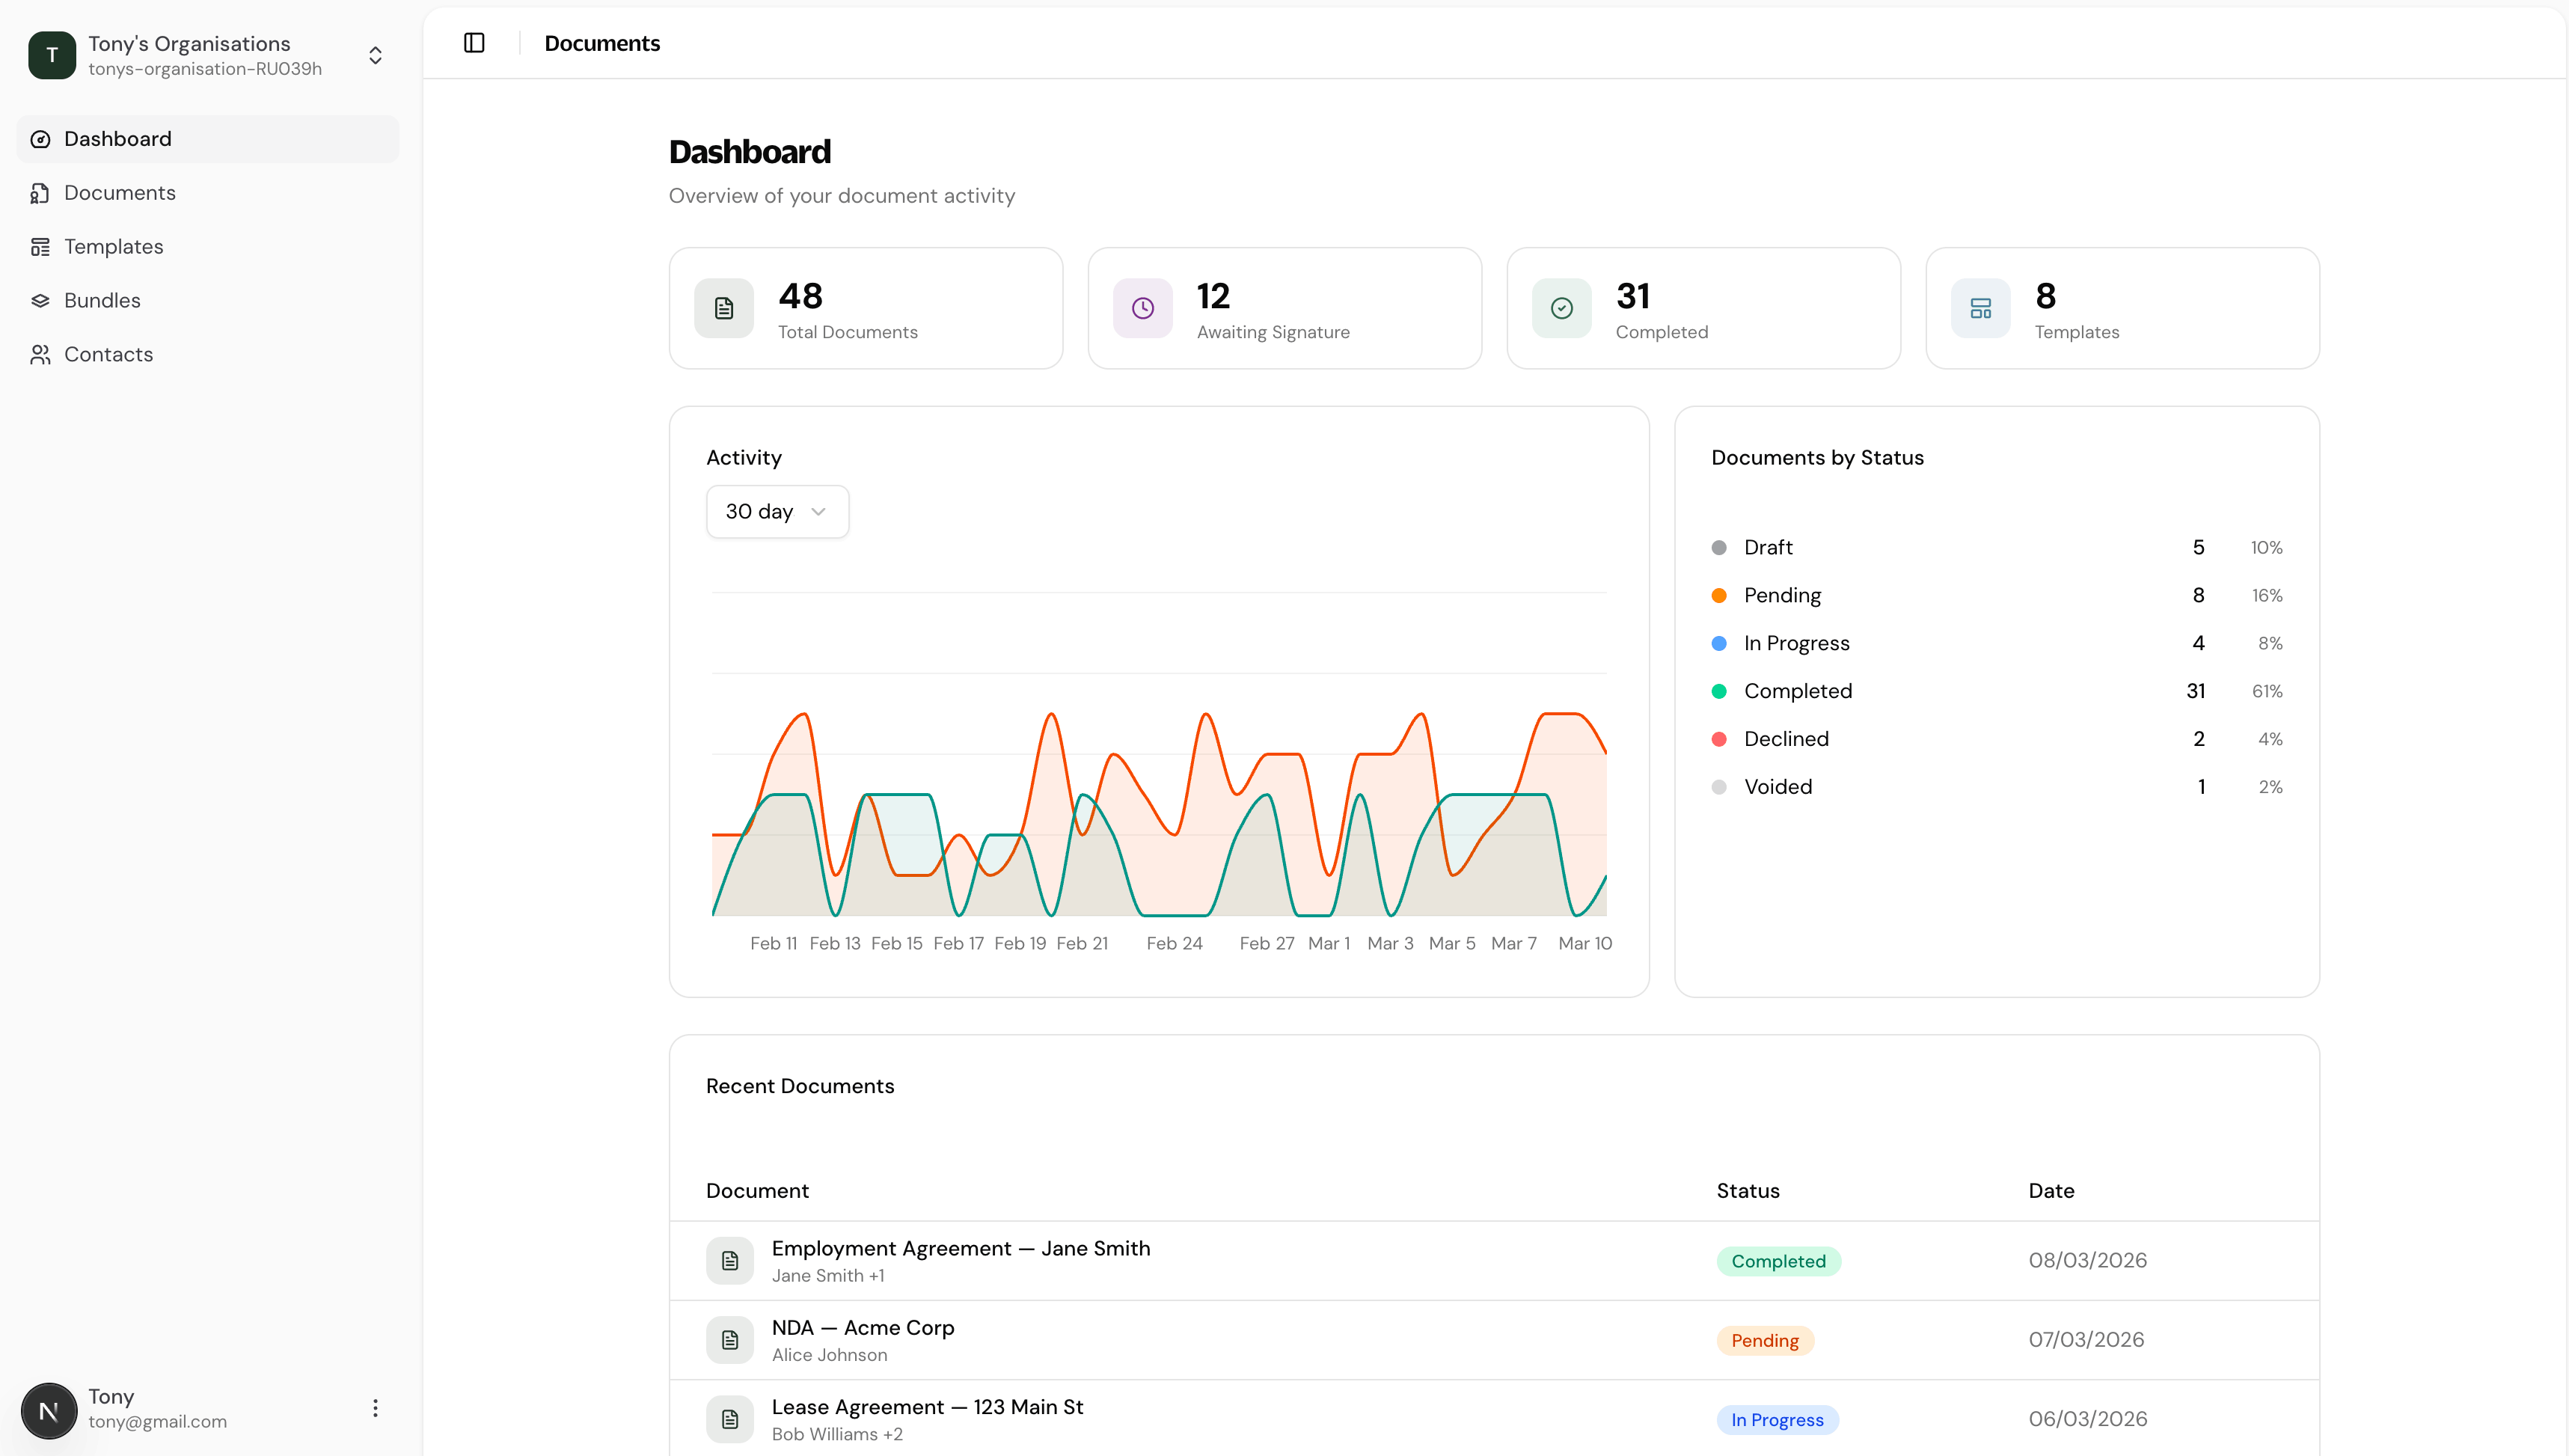
Task: Open the 30 day activity range dropdown
Action: 777,511
